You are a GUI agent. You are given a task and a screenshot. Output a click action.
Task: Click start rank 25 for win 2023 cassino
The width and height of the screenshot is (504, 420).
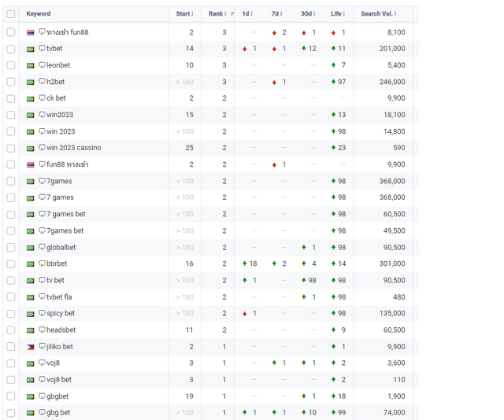189,148
